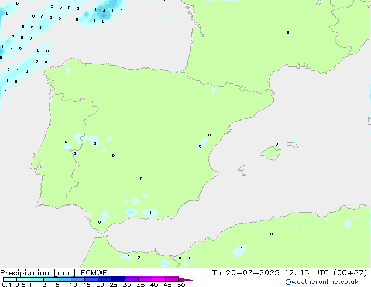Click the 30–35 mm purple legend swatch

point(132,279)
